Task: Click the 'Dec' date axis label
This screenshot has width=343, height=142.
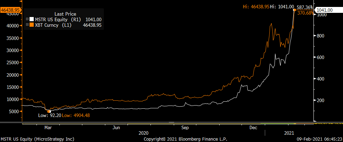Action: coord(253,128)
